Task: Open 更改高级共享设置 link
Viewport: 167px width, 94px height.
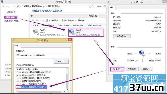Action: coord(12,21)
